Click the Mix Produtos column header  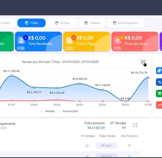click(129, 136)
